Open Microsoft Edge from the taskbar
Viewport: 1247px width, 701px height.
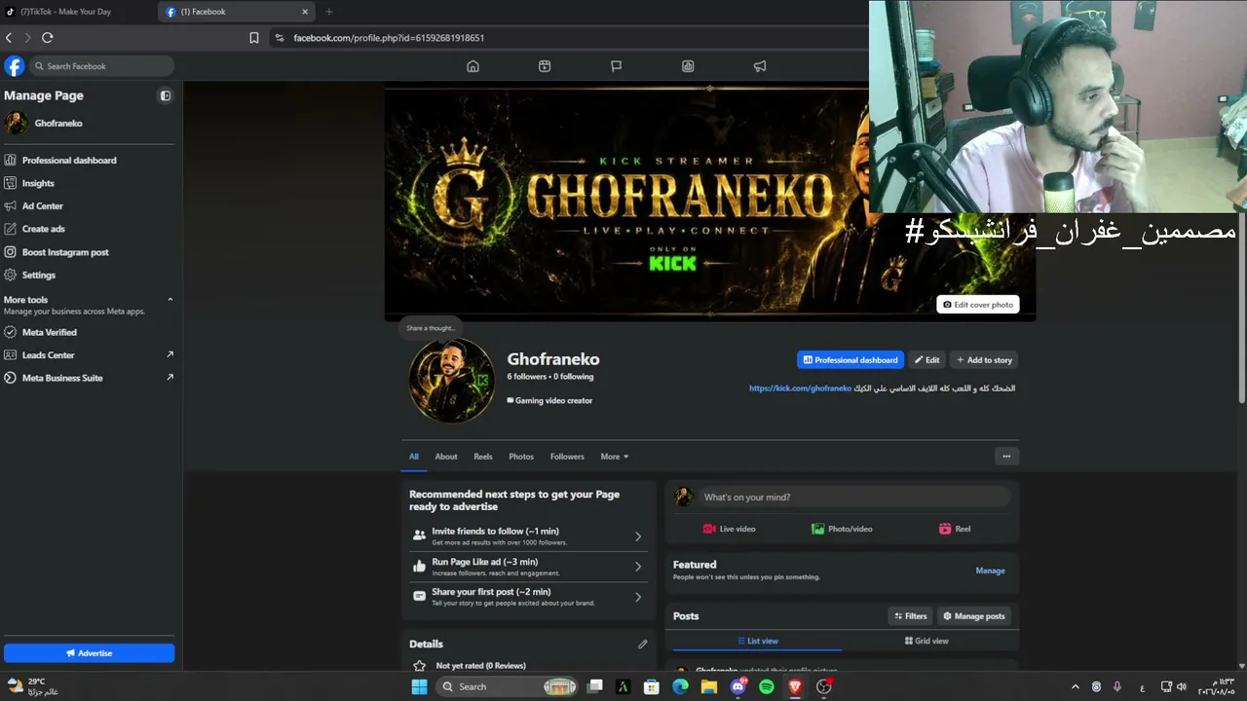coord(680,686)
